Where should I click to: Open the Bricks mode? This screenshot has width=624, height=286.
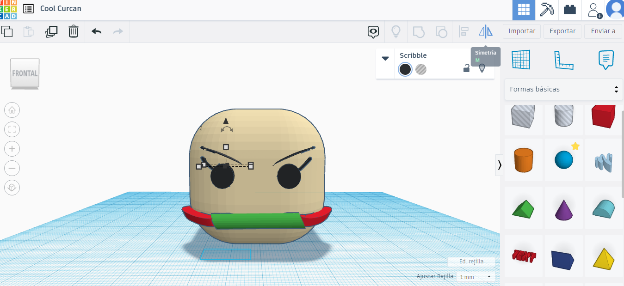570,10
